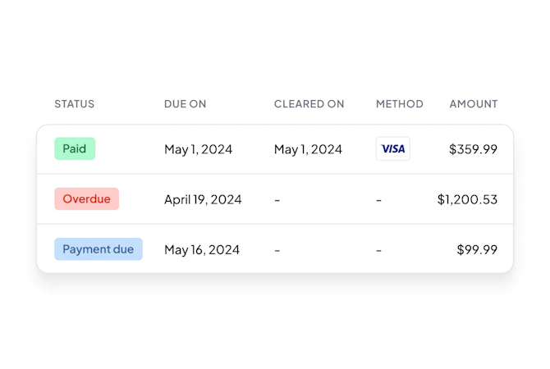Click the $359.99 amount

(473, 149)
